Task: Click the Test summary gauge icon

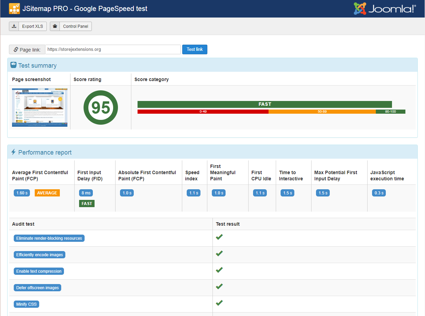Action: (x=13, y=65)
